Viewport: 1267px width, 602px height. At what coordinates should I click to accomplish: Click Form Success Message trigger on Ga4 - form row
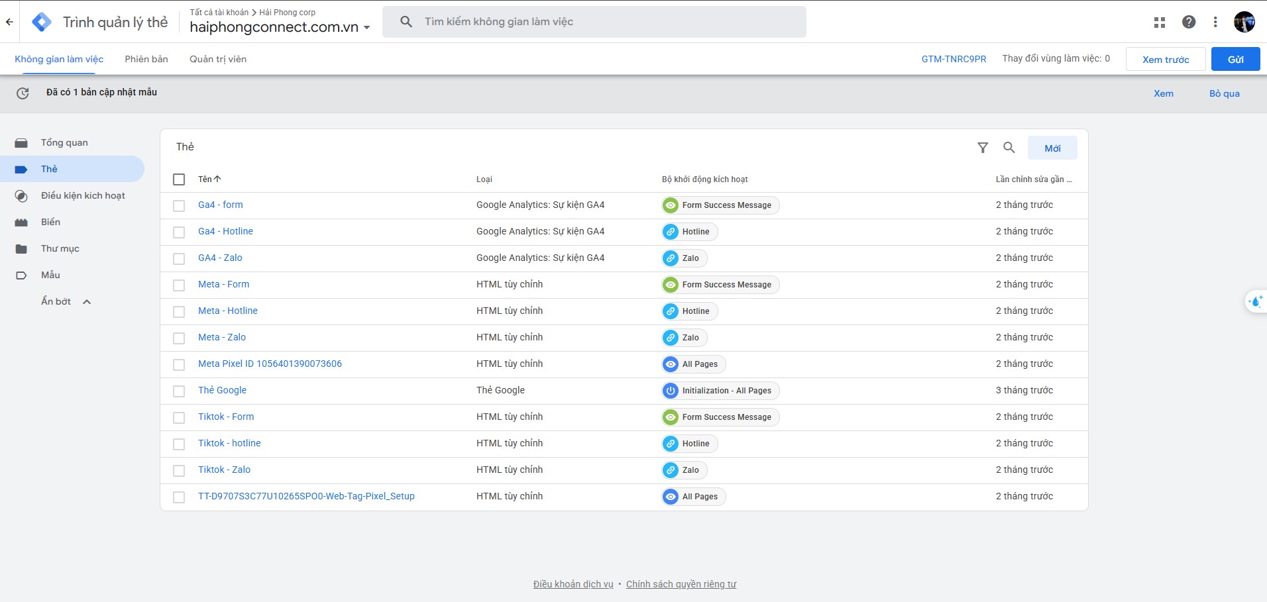coord(720,205)
